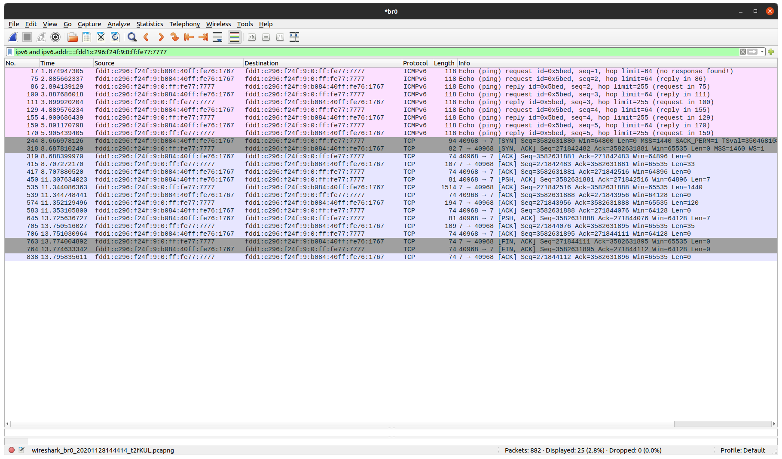Close the current capture file

(101, 37)
